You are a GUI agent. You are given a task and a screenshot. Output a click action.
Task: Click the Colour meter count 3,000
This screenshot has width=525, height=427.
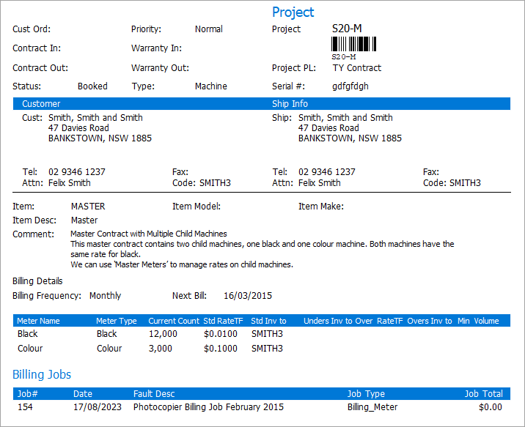[160, 349]
